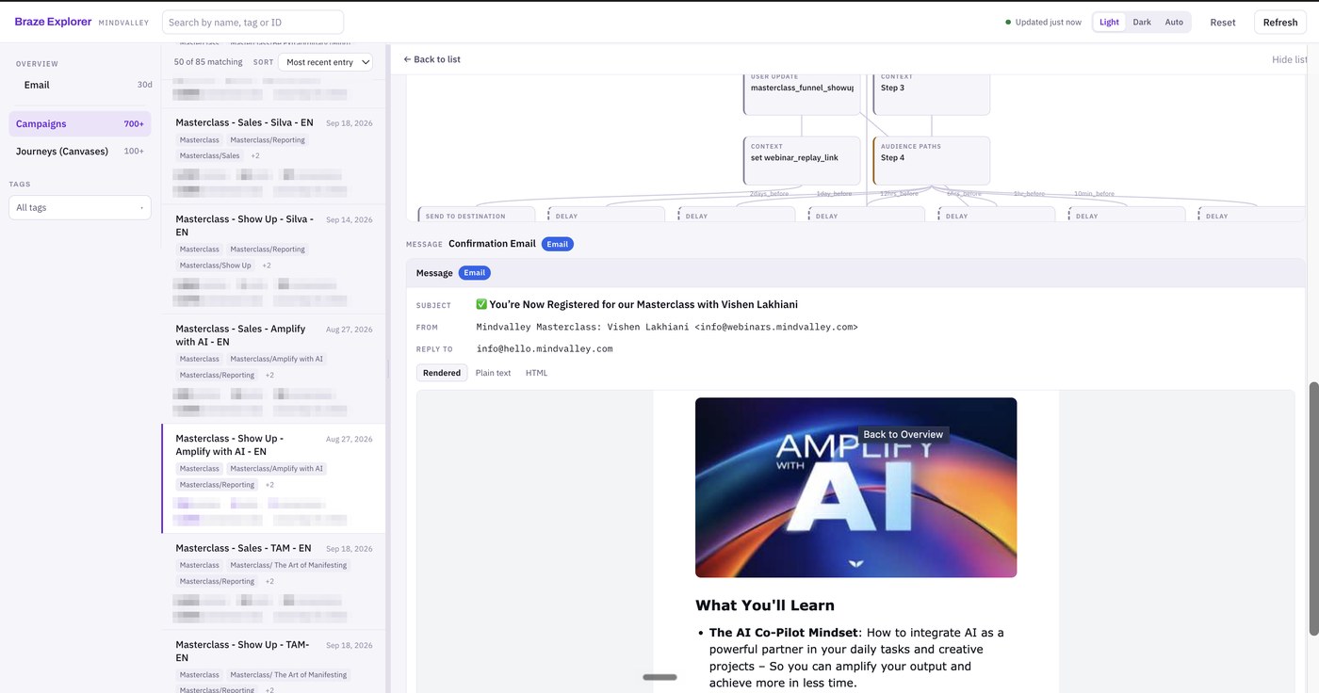Click the Audience Paths Step 4 node
Image resolution: width=1319 pixels, height=693 pixels.
[932, 161]
